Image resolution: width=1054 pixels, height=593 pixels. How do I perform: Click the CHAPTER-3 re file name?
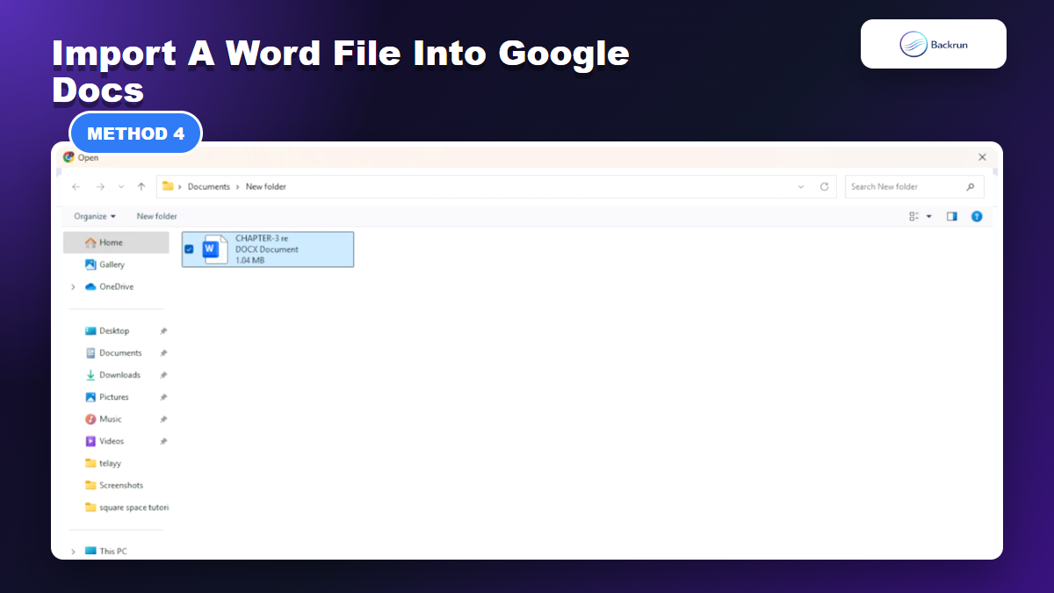pyautogui.click(x=262, y=238)
